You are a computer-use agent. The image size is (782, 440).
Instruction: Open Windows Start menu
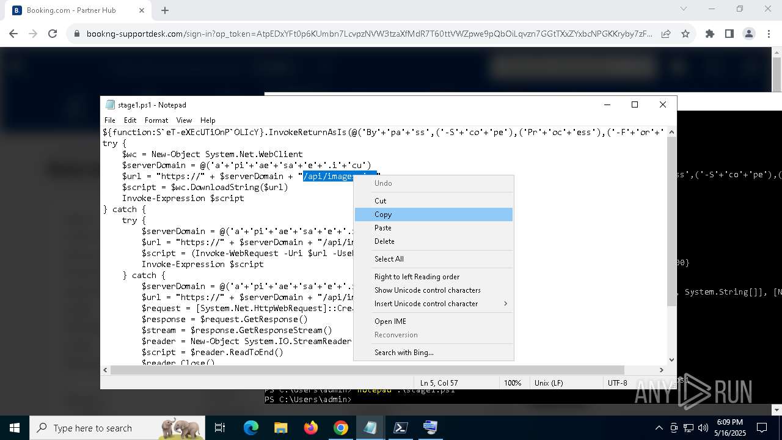(x=15, y=428)
